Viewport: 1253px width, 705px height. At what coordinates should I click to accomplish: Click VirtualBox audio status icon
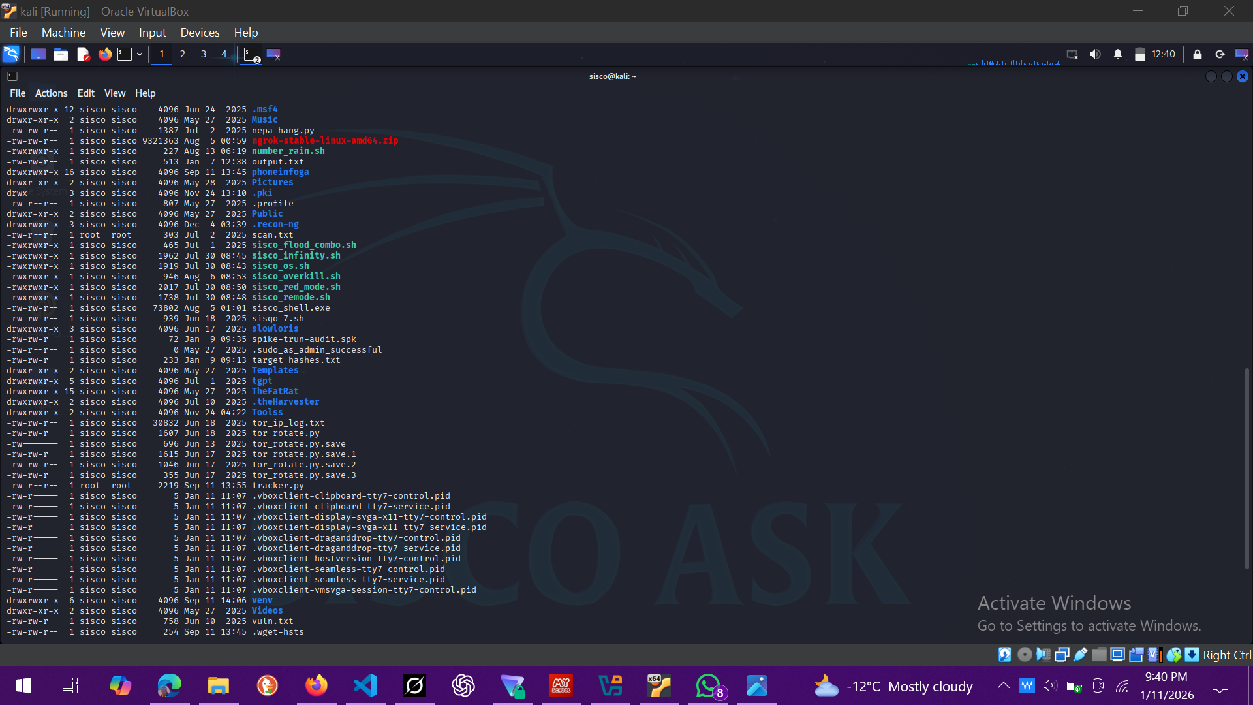tap(1044, 655)
